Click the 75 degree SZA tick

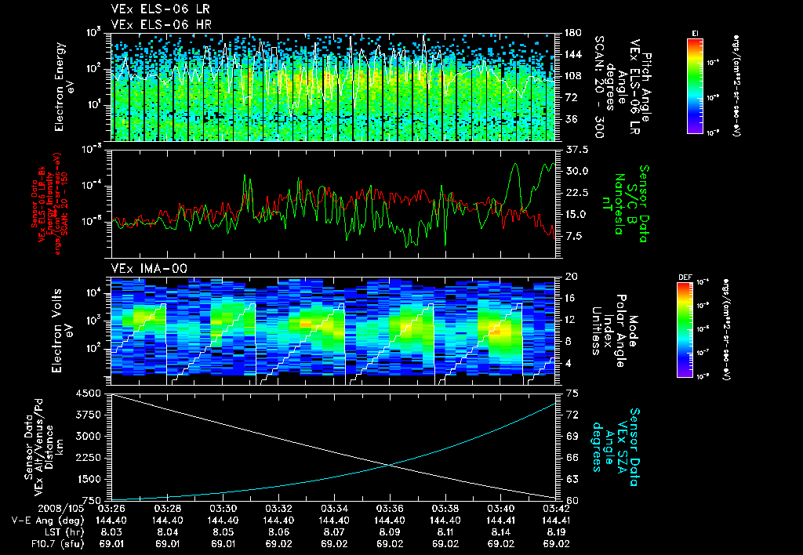(572, 394)
